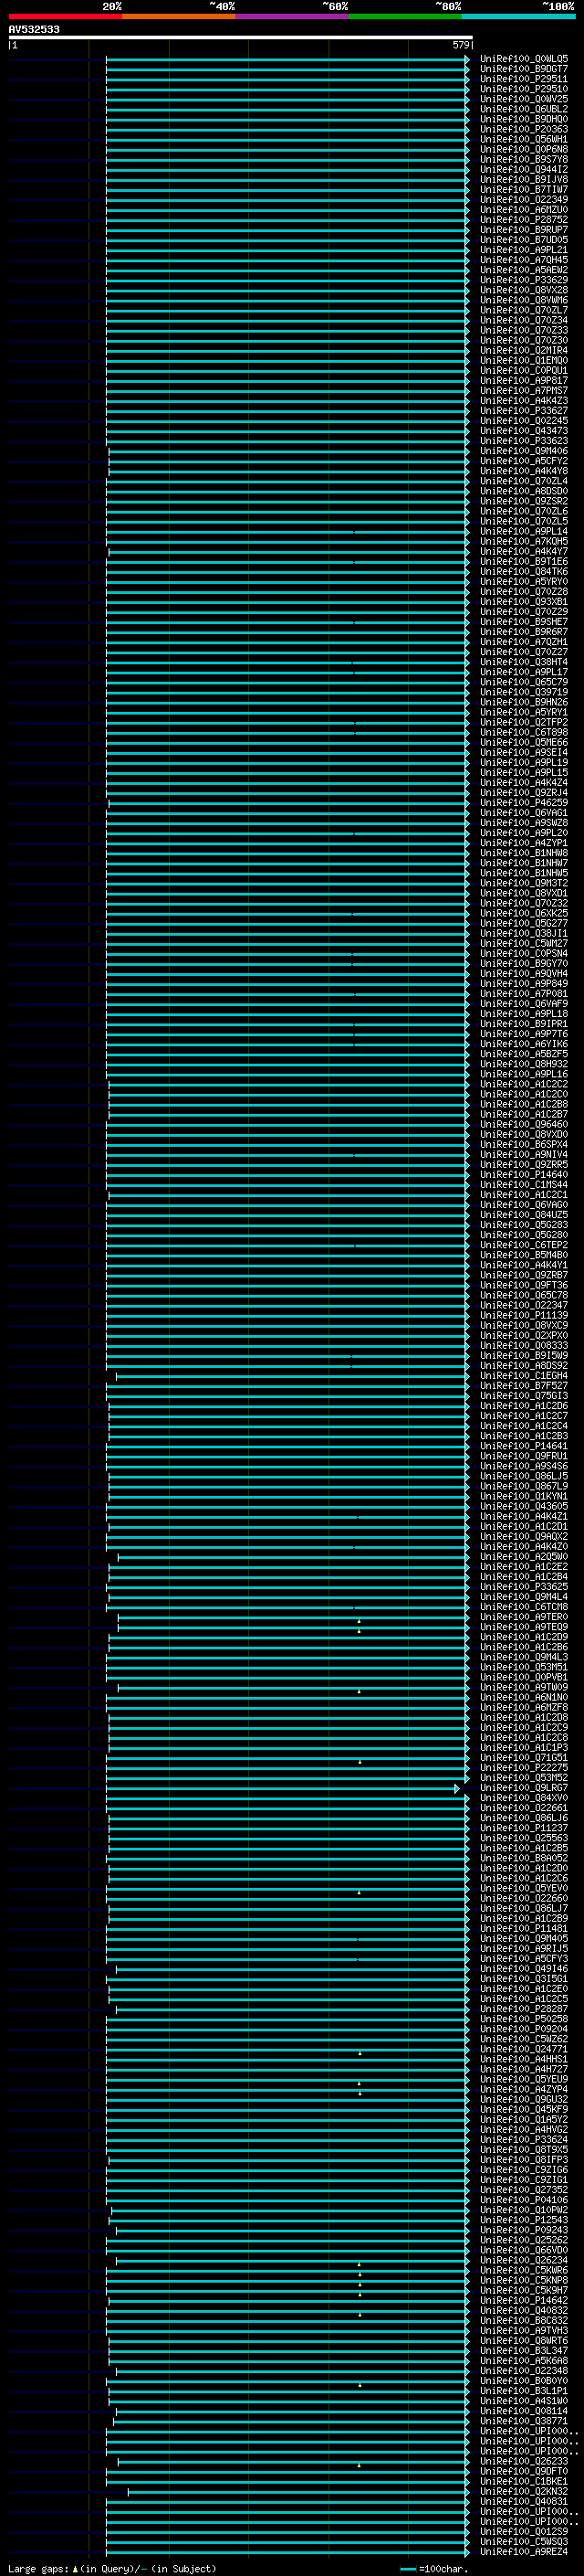Image resolution: width=584 pixels, height=2576 pixels.
Task: Click the green ~80% identity color segment
Action: tap(404, 16)
